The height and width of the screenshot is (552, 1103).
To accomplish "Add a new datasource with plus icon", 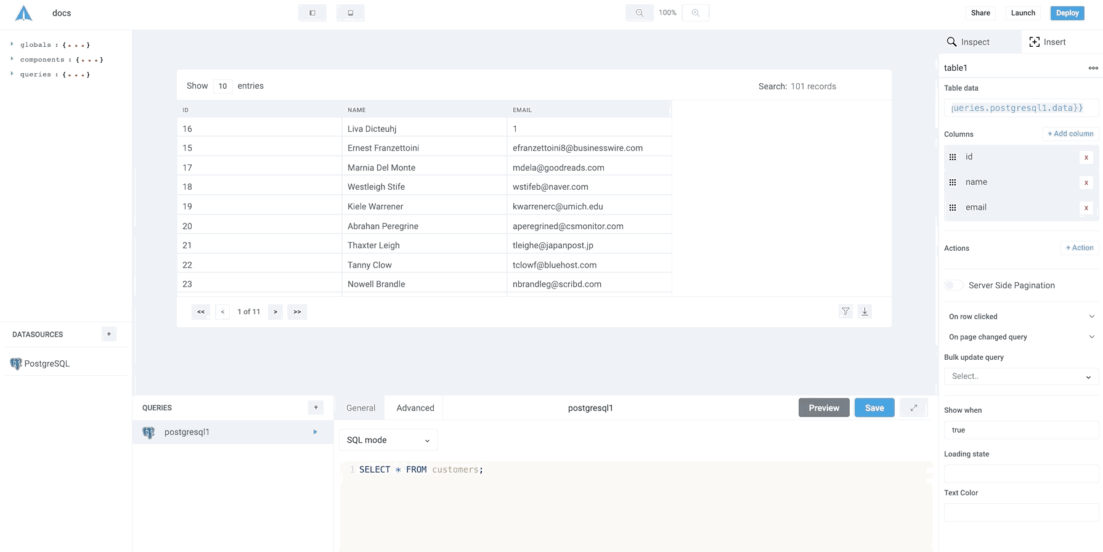I will [x=109, y=334].
